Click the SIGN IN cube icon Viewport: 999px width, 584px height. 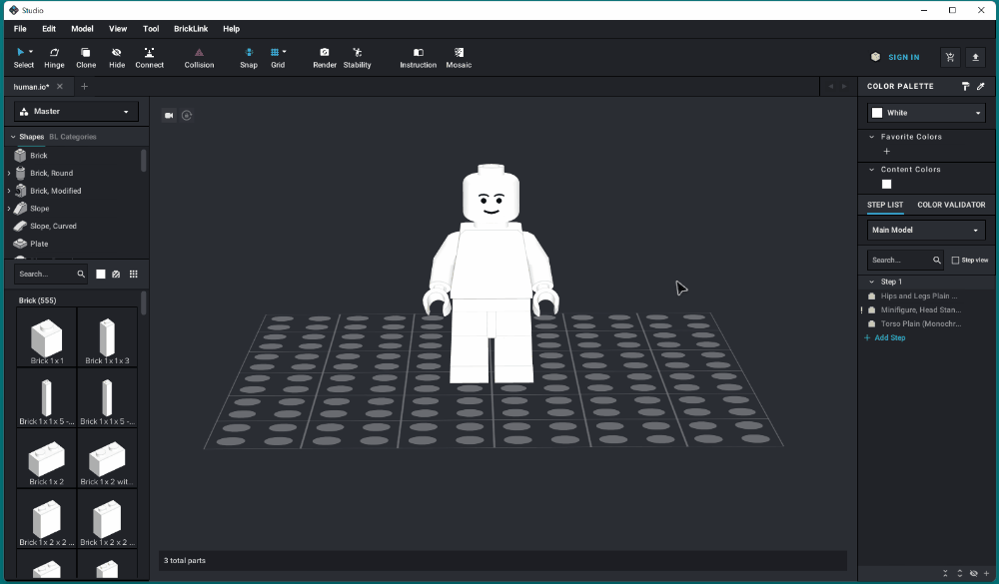coord(875,57)
